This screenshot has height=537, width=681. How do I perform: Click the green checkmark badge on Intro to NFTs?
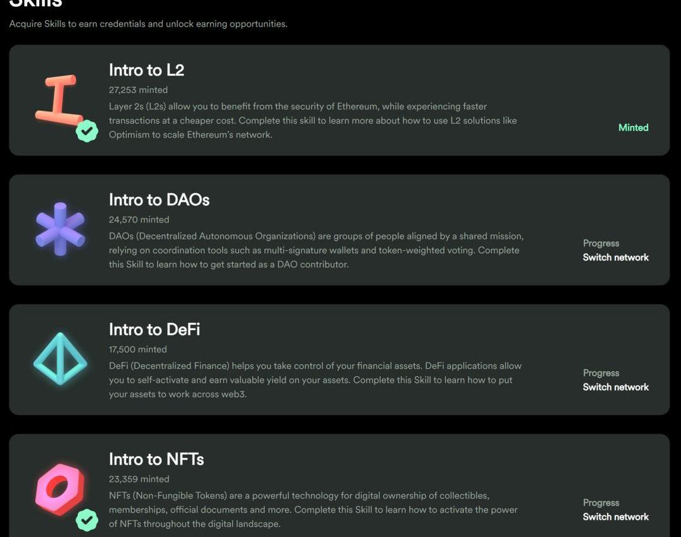[87, 520]
